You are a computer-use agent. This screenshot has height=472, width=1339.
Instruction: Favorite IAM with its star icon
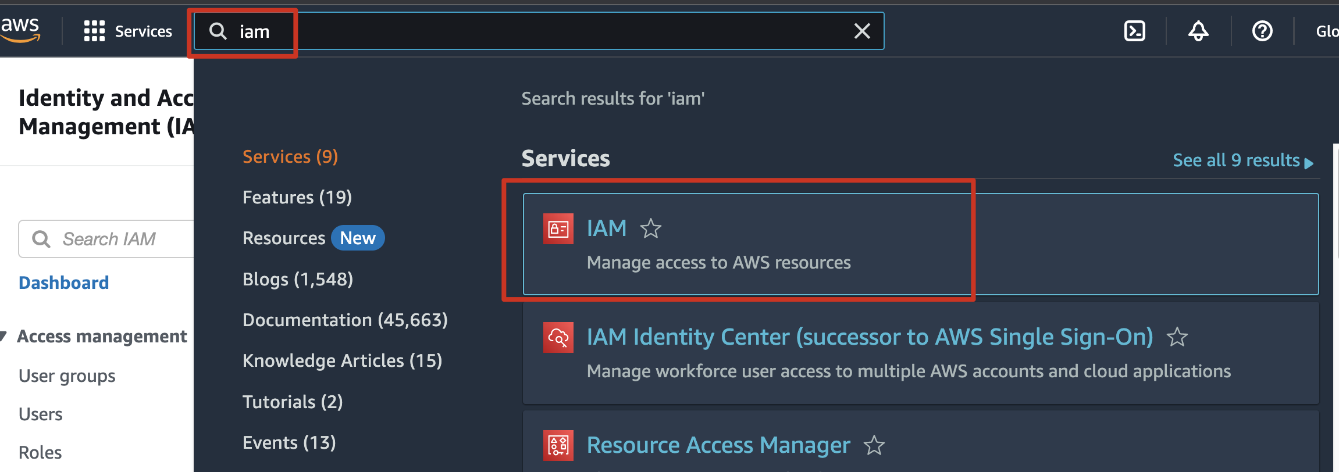click(x=651, y=228)
